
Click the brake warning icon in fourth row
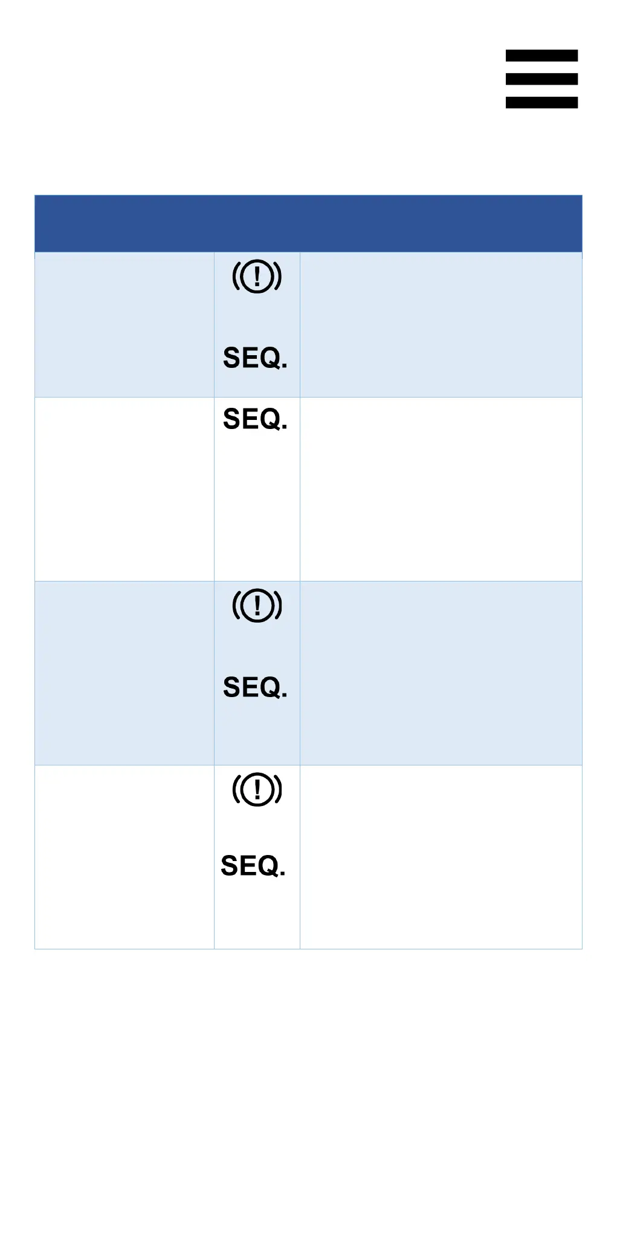(257, 790)
